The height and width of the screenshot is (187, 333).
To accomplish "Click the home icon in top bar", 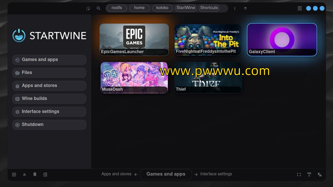I will click(88, 8).
